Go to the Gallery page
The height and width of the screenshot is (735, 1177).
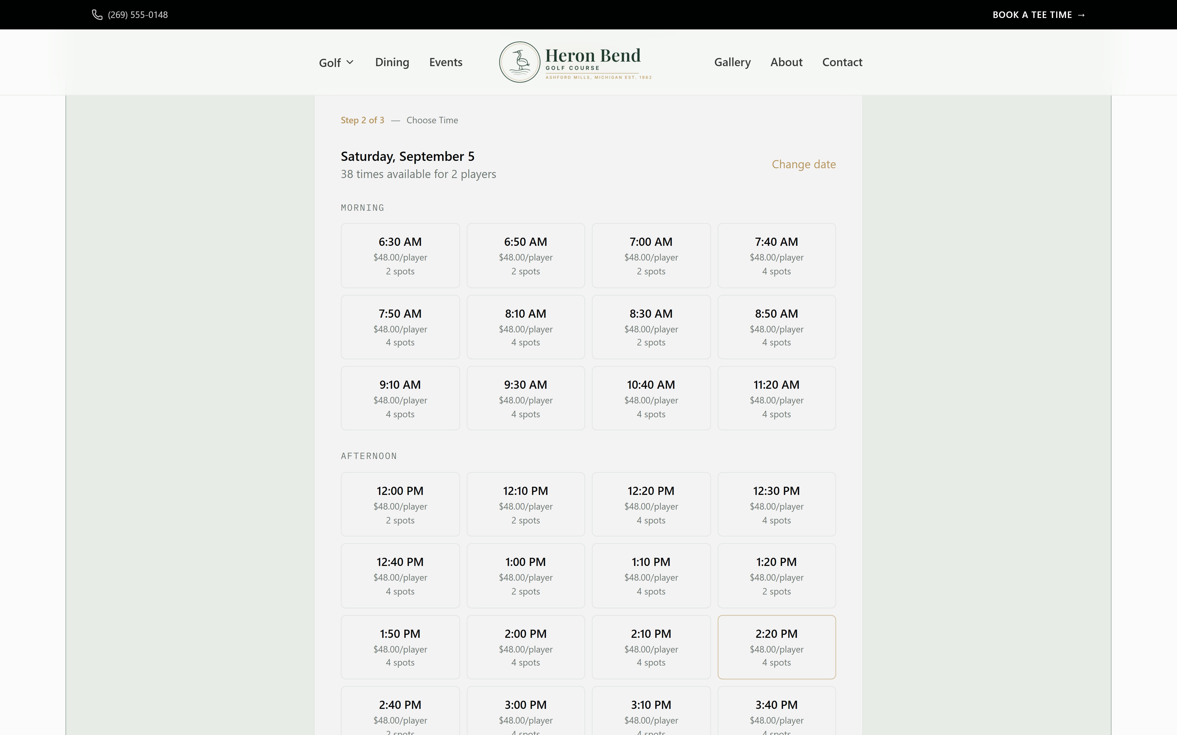[732, 62]
